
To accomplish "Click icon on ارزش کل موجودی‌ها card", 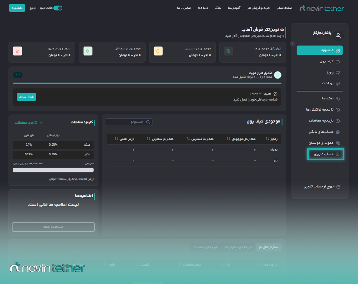I will point(228,51).
